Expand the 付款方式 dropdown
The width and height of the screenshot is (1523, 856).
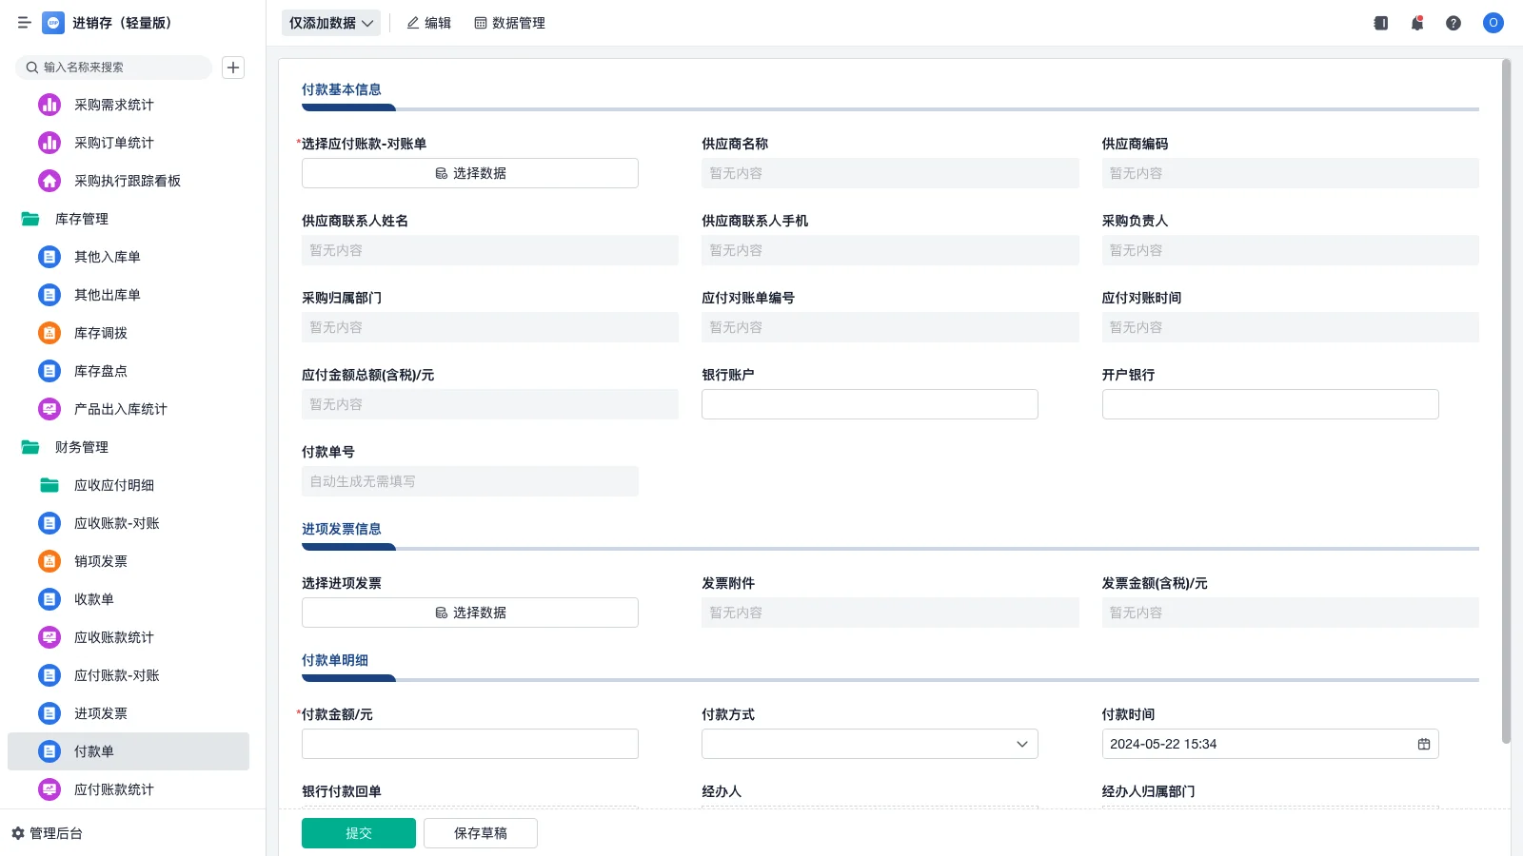point(1020,744)
